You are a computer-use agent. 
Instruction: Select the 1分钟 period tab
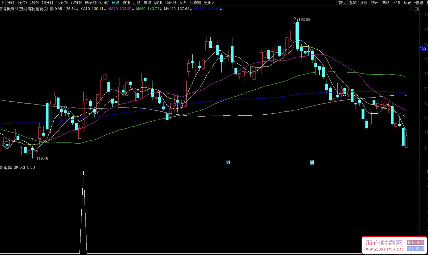tap(22, 3)
